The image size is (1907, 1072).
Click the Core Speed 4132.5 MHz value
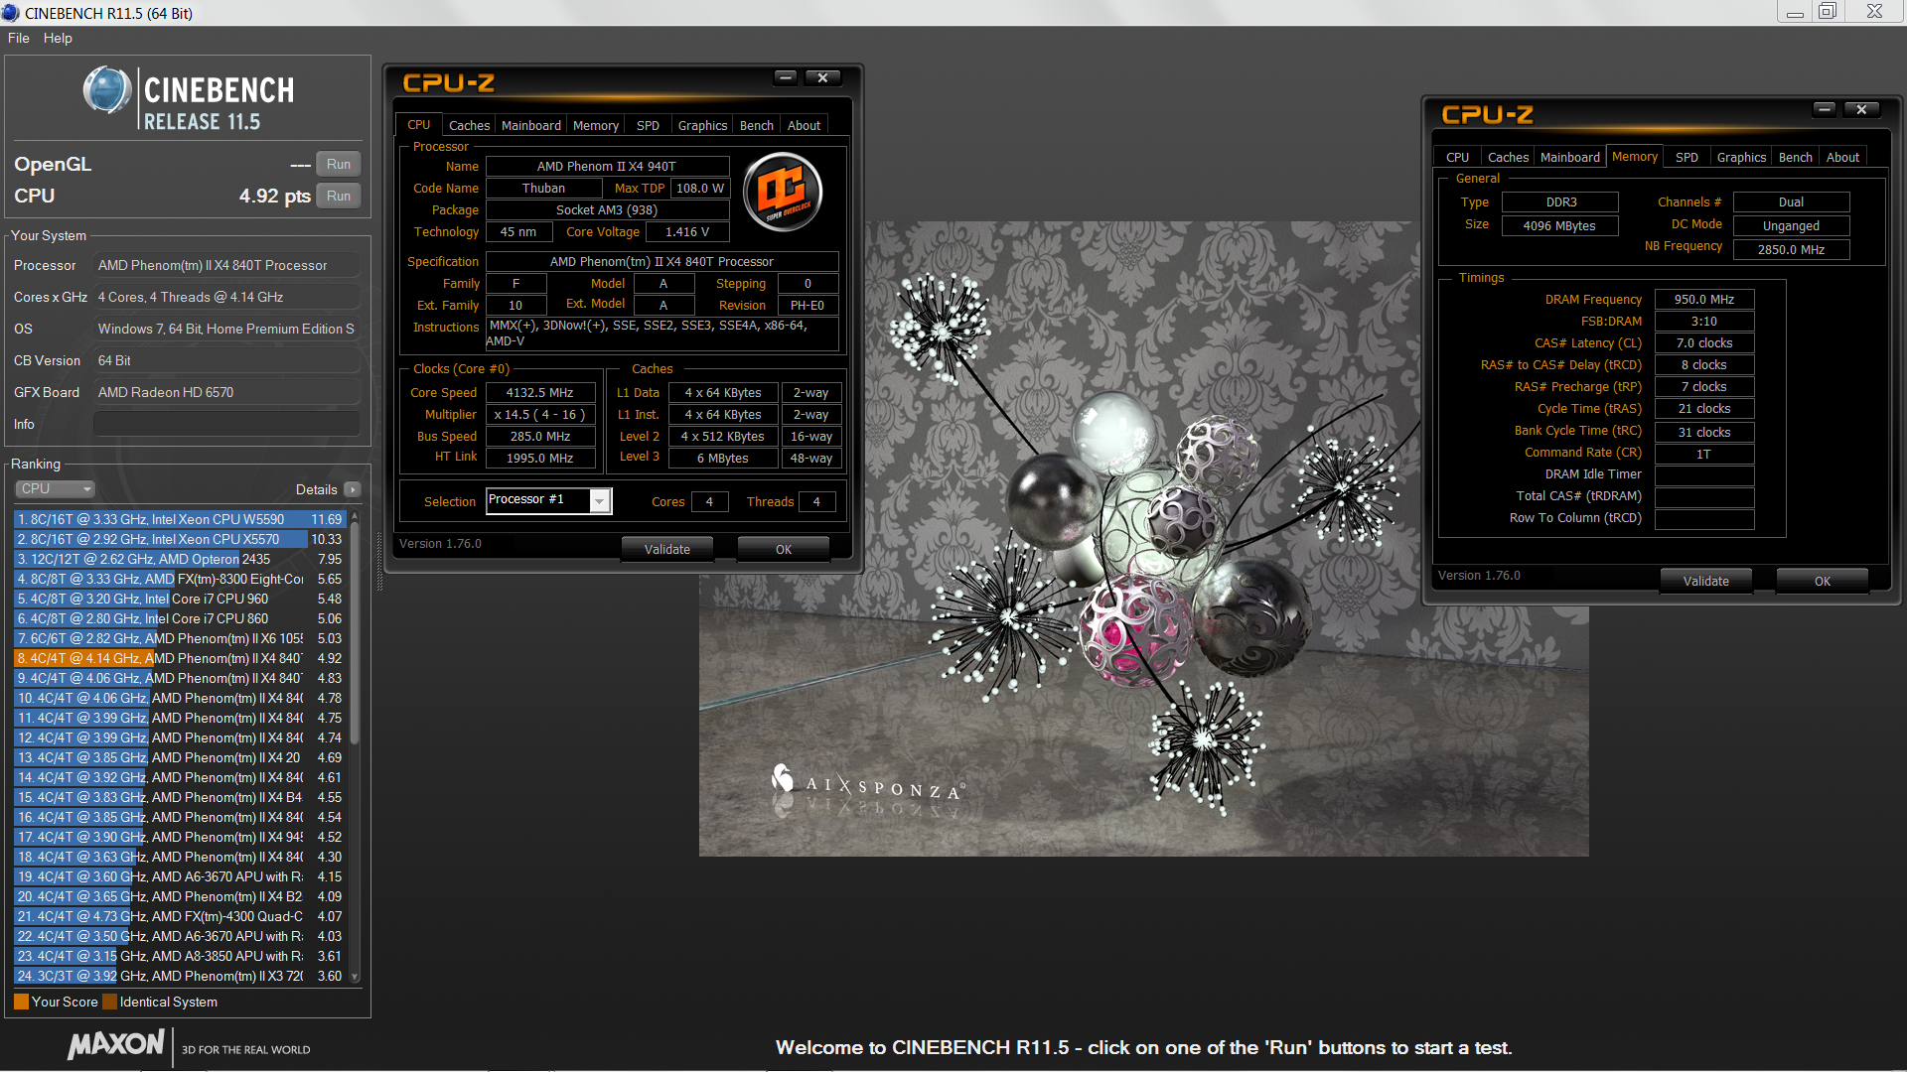(x=539, y=392)
